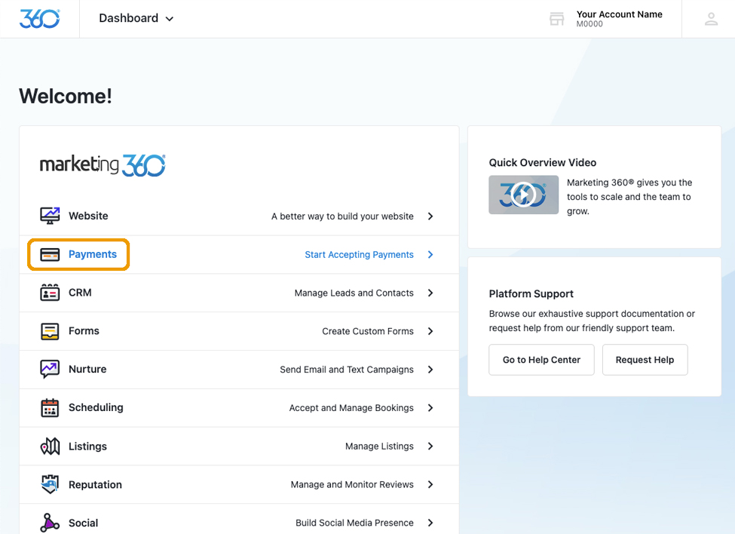Click the Scheduling calendar icon
The height and width of the screenshot is (534, 735).
pos(50,407)
